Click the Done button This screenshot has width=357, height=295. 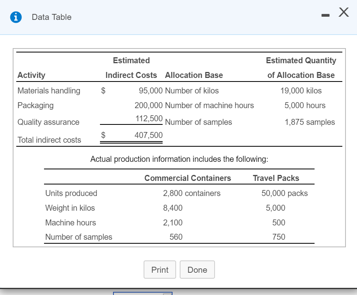(197, 270)
